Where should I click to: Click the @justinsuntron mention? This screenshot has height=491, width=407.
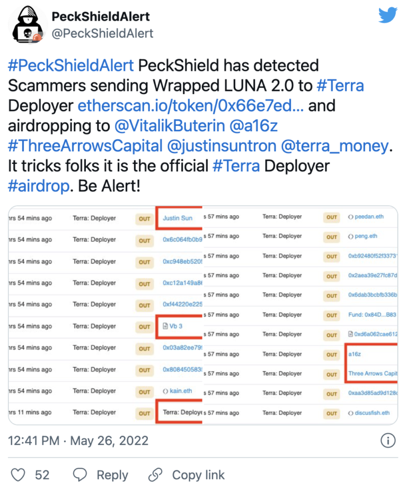point(222,146)
